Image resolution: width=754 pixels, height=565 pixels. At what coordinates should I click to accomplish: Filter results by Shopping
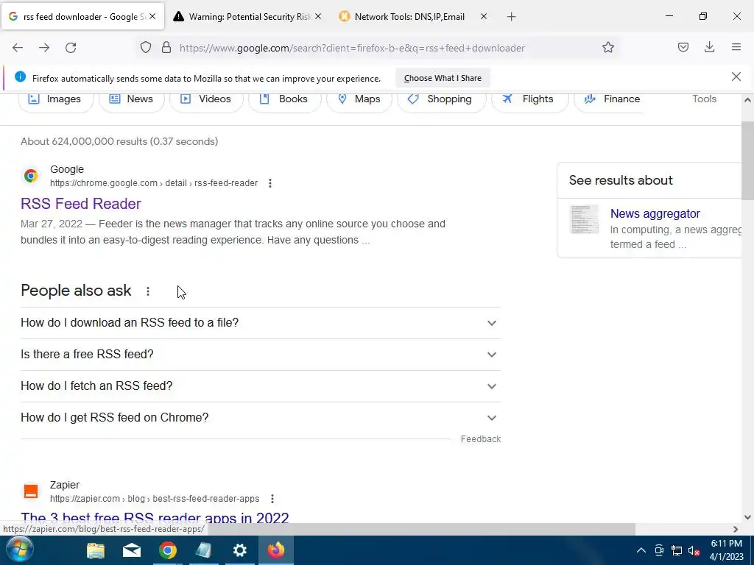442,99
